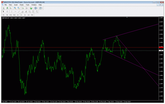The height and width of the screenshot is (104, 165).
Task: Select the H4 timeframe button
Action: 21,15
